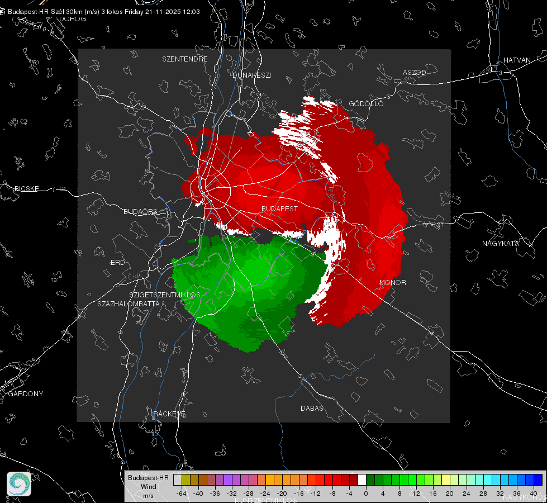Click the white zero-velocity legend swatch
Image resolution: width=547 pixels, height=503 pixels.
[362, 480]
